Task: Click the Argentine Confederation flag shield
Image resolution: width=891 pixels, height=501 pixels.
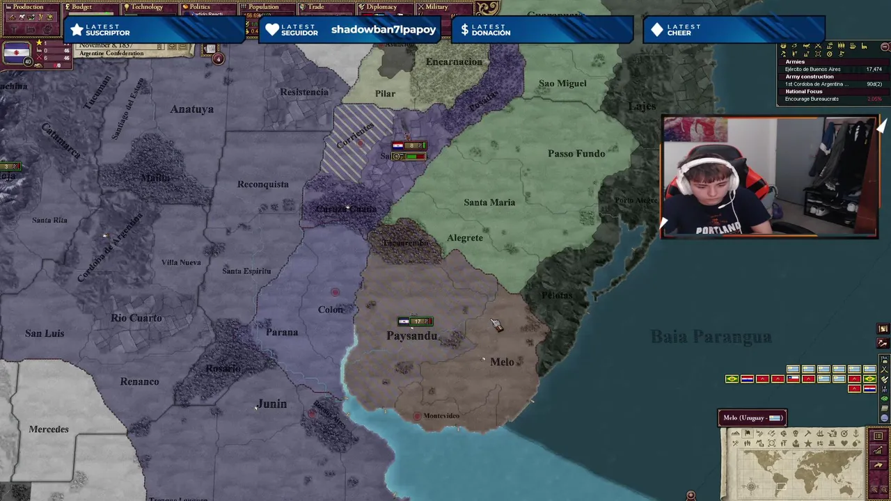Action: pyautogui.click(x=17, y=53)
